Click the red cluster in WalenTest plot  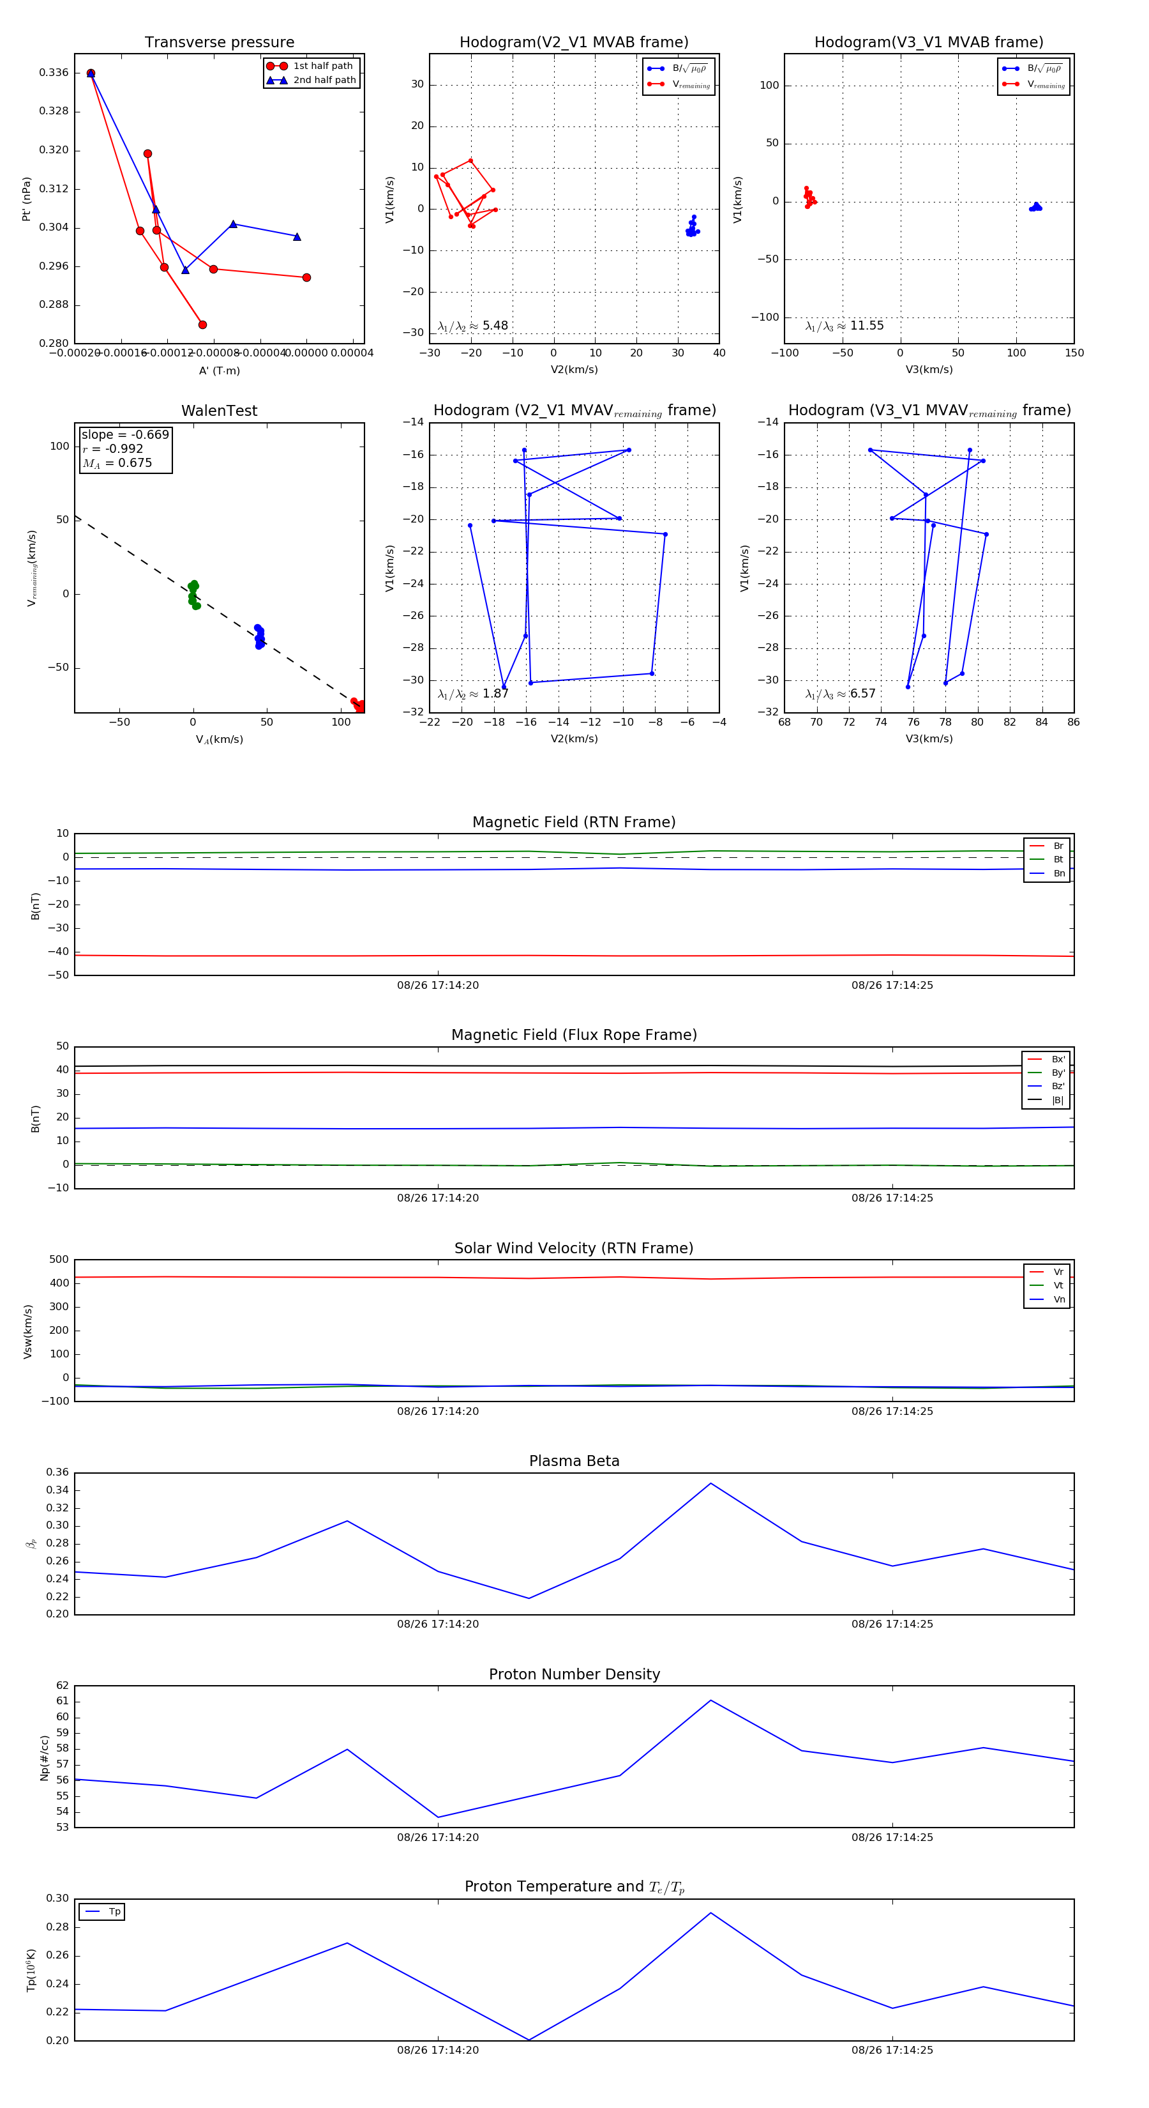click(358, 705)
